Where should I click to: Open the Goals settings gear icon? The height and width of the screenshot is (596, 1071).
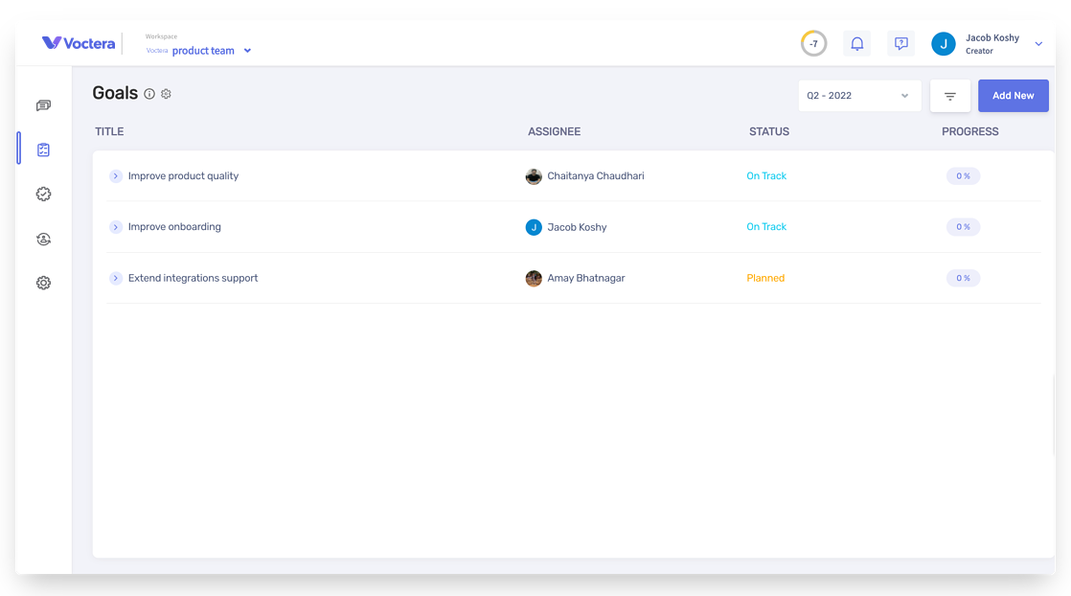pyautogui.click(x=166, y=94)
